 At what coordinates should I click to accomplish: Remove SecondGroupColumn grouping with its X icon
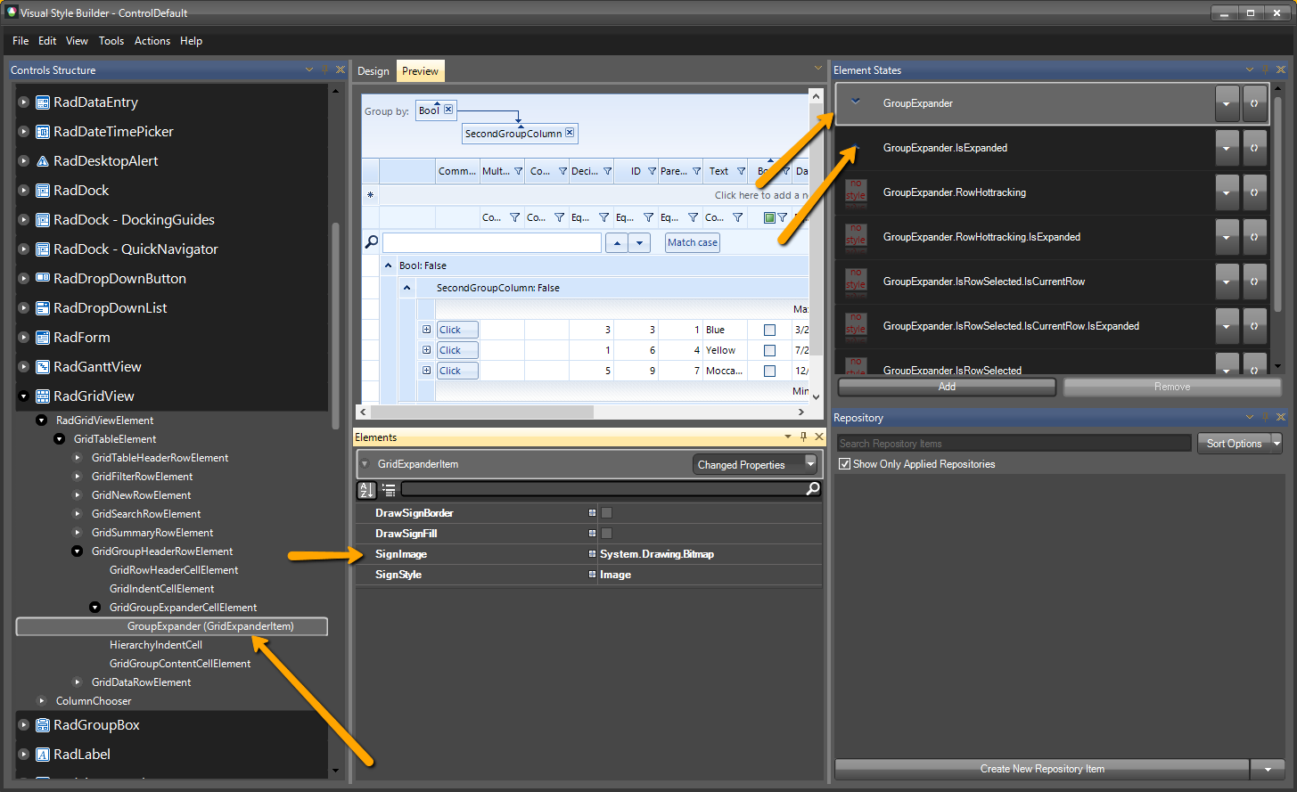coord(570,133)
